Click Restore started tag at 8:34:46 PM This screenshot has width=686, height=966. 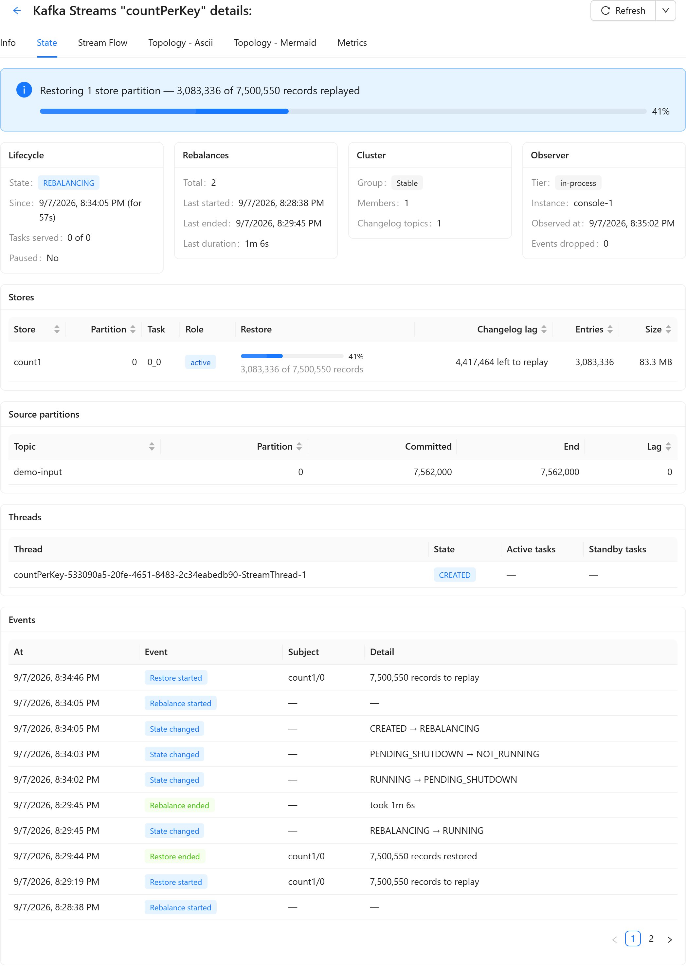tap(176, 678)
